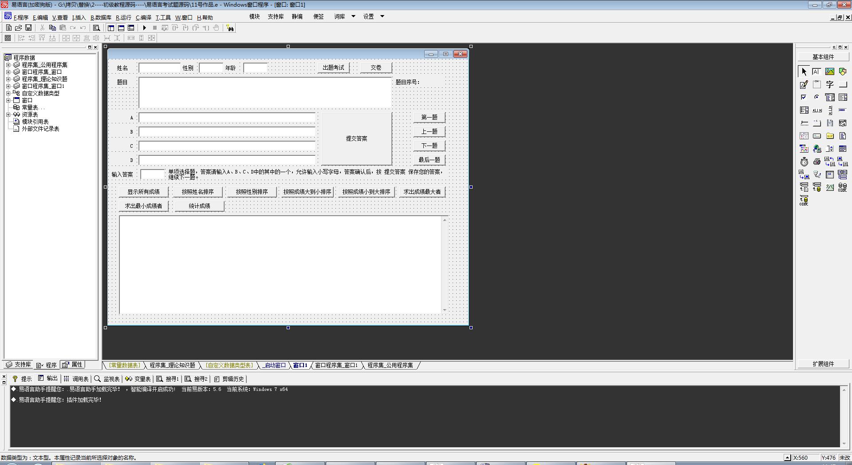
Task: Select the pointer arrow tool in palette
Action: point(804,71)
